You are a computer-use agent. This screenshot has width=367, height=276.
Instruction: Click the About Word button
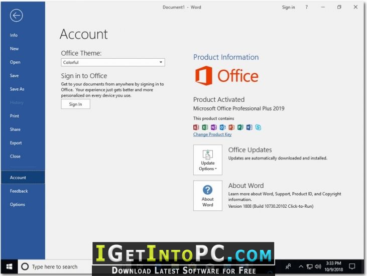[x=208, y=196]
